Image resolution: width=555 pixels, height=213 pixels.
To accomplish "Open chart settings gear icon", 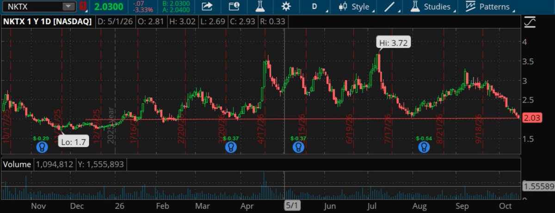I will 286,6.
